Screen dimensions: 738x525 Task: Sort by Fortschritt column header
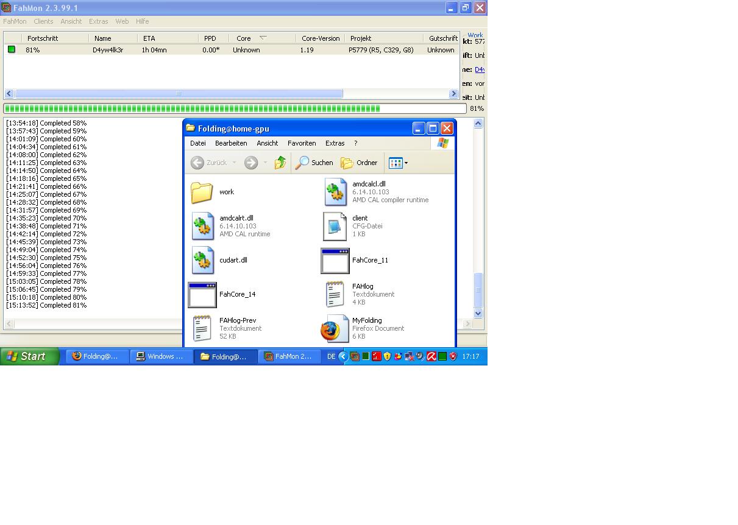point(55,38)
